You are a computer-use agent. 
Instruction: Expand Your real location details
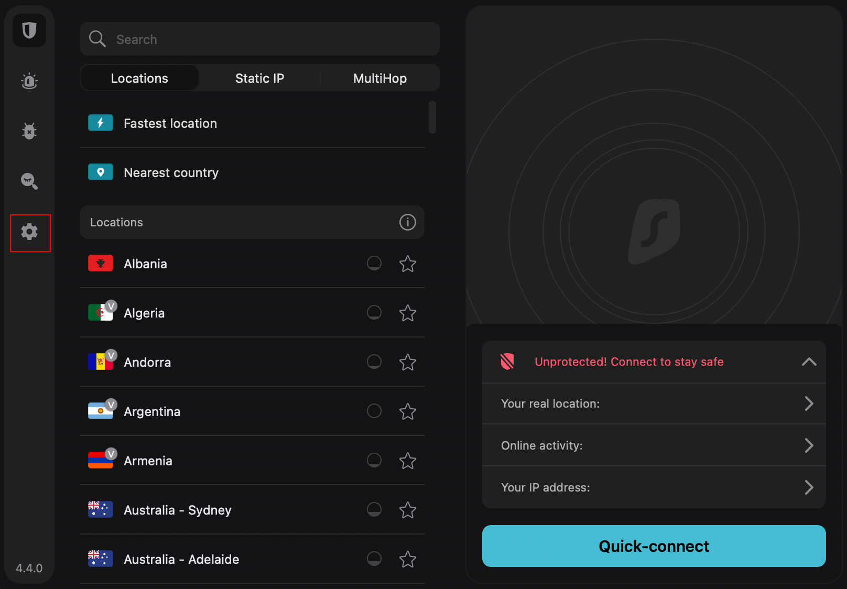809,403
